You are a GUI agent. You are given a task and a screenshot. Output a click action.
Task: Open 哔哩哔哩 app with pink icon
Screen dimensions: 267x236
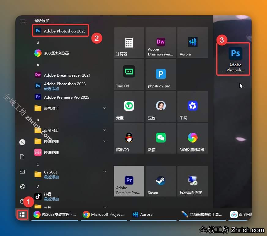(x=71, y=152)
